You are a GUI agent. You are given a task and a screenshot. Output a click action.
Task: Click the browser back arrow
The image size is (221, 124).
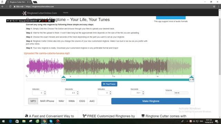click(2, 7)
